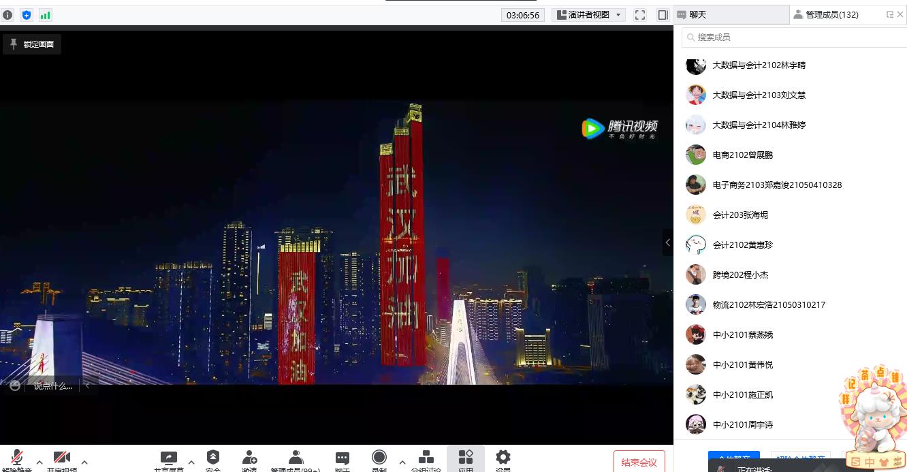
Task: Expand share screen options arrow
Action: tap(191, 462)
